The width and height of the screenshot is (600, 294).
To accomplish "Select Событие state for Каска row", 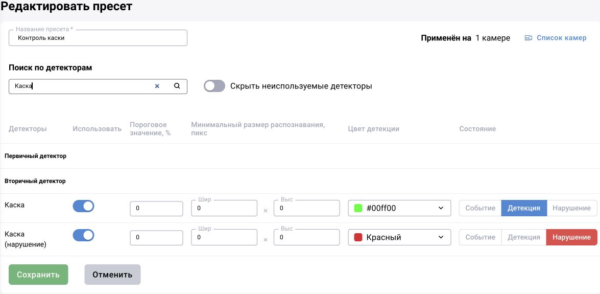I will pos(480,208).
